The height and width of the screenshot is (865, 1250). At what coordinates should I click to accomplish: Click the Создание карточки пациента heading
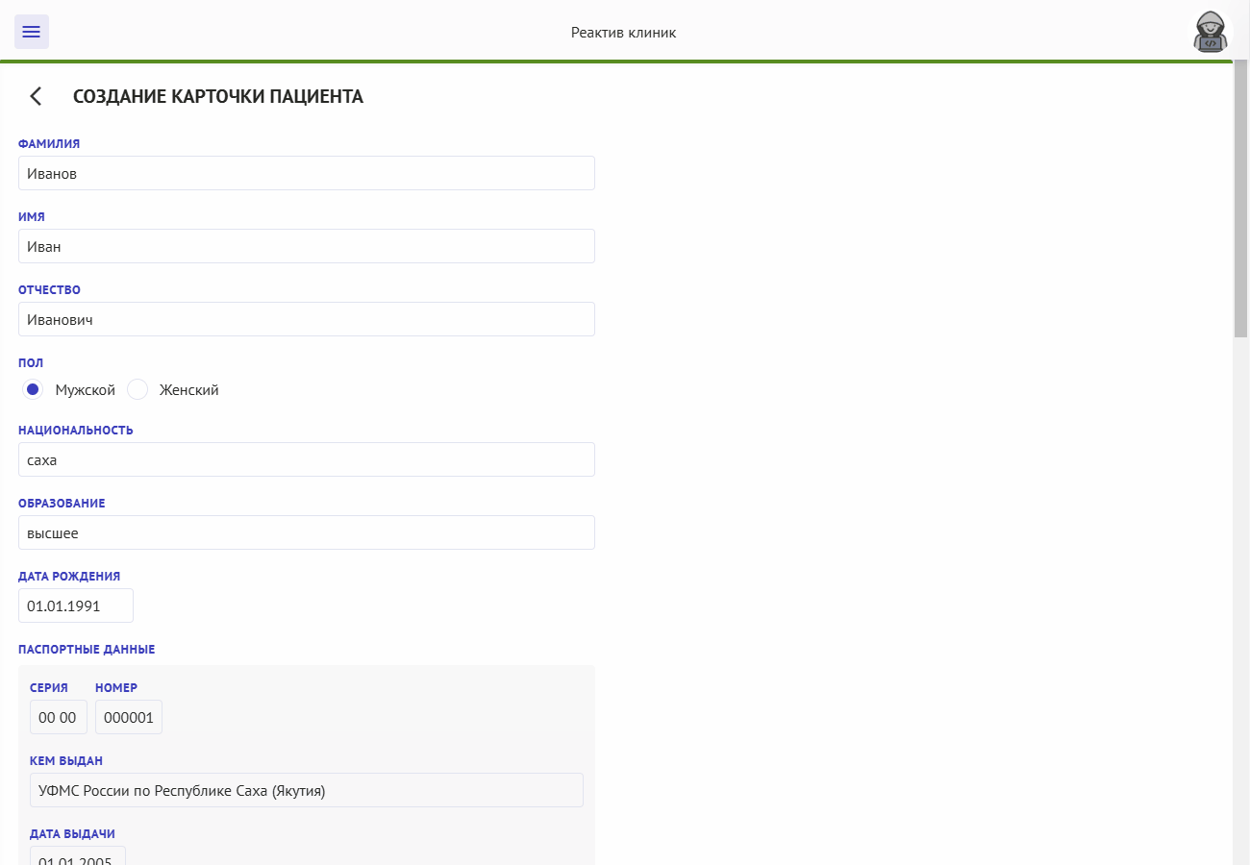(218, 96)
